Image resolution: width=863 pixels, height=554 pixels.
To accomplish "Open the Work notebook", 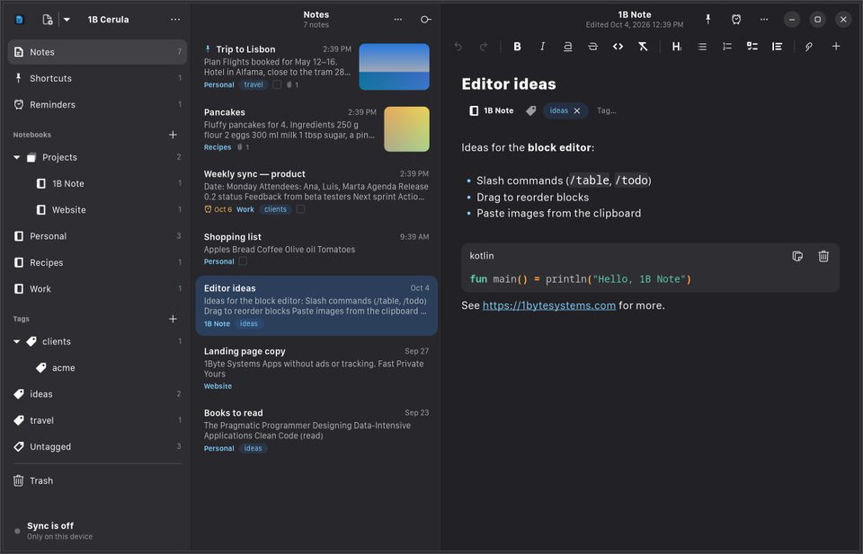I will tap(97, 289).
